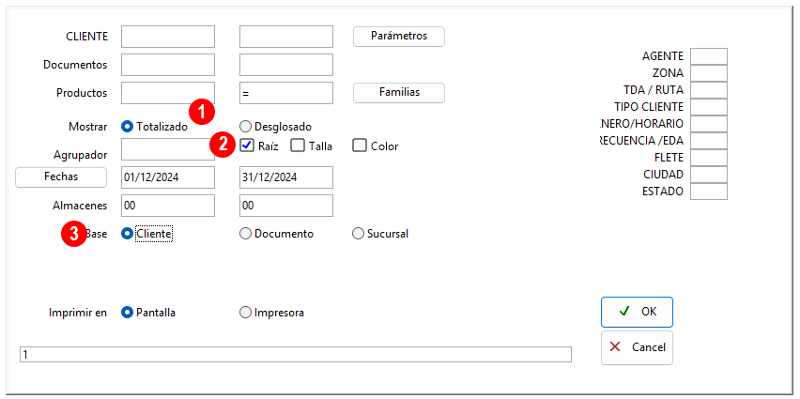The image size is (800, 399).
Task: Click the Agrupador input field
Action: [x=168, y=149]
